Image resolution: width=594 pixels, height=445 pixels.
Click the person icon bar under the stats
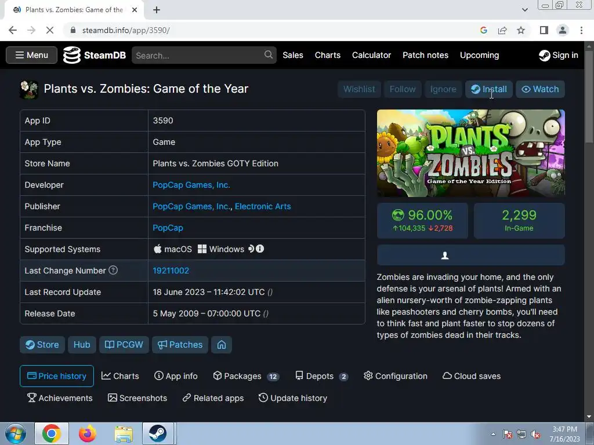coord(471,256)
